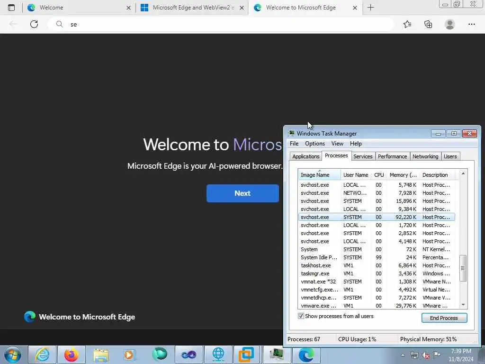485x364 pixels.
Task: Select svchost.exe row using 92,220 K
Action: coord(377,217)
